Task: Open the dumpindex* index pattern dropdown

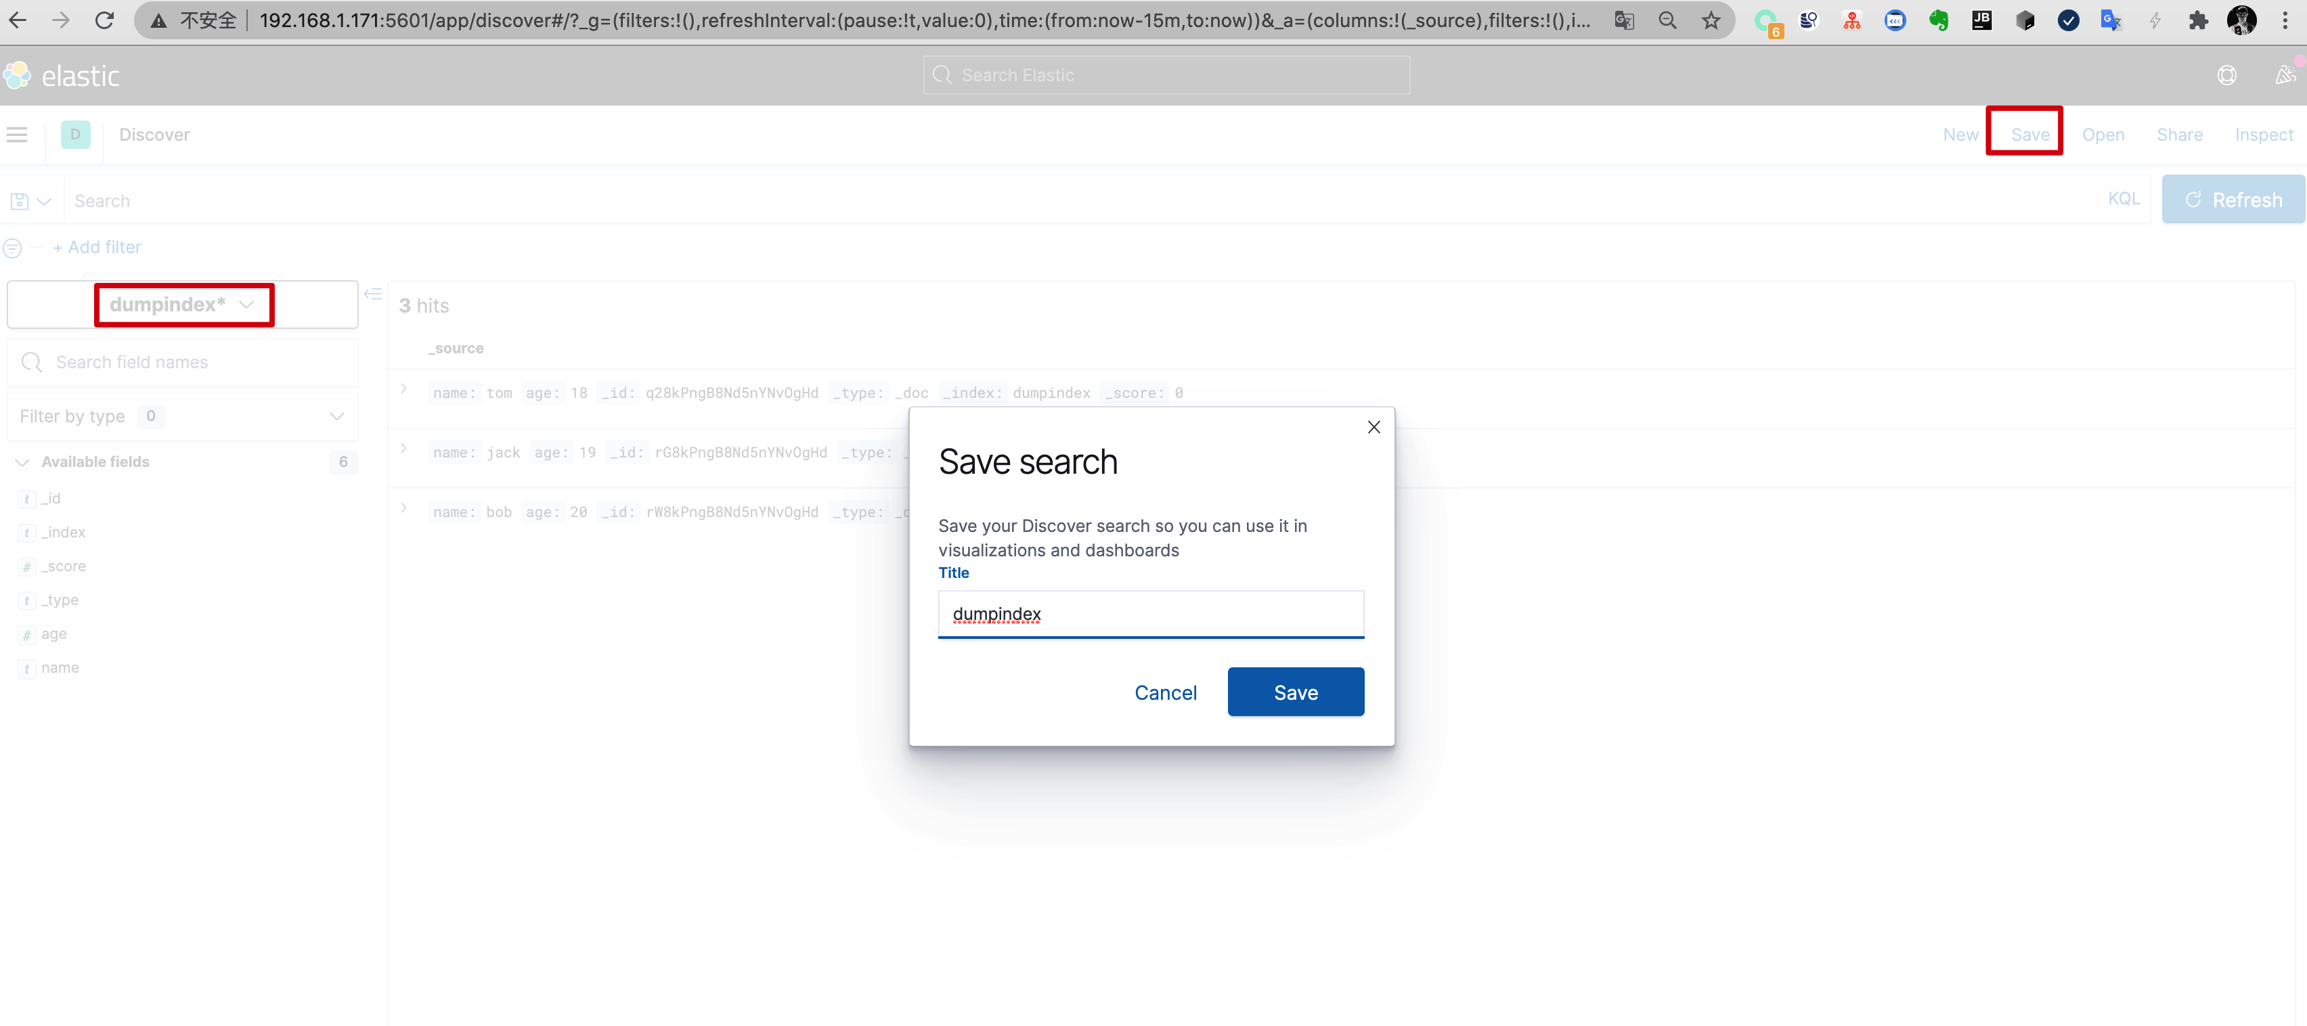Action: tap(183, 305)
